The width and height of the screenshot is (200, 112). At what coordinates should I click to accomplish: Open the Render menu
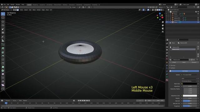point(12,4)
